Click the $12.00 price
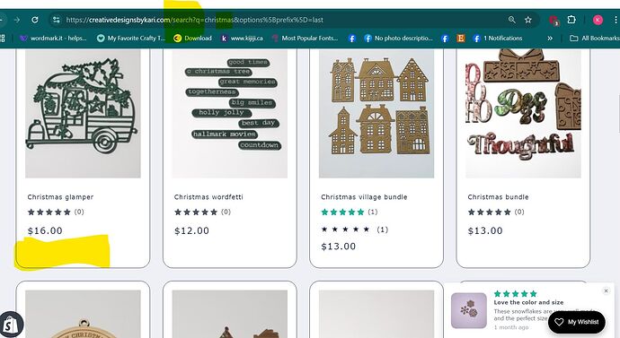The height and width of the screenshot is (338, 620). [x=191, y=230]
